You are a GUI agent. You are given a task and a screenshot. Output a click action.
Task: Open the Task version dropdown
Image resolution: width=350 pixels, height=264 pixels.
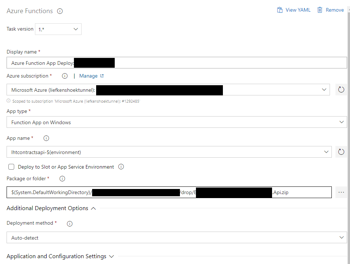[x=58, y=29]
